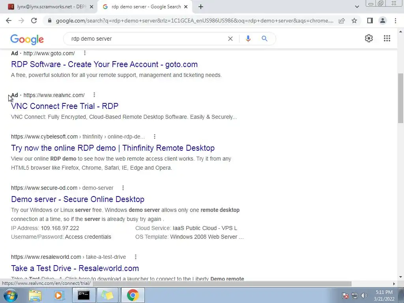
Task: Open command prompt taskbar window
Action: pyautogui.click(x=84, y=295)
